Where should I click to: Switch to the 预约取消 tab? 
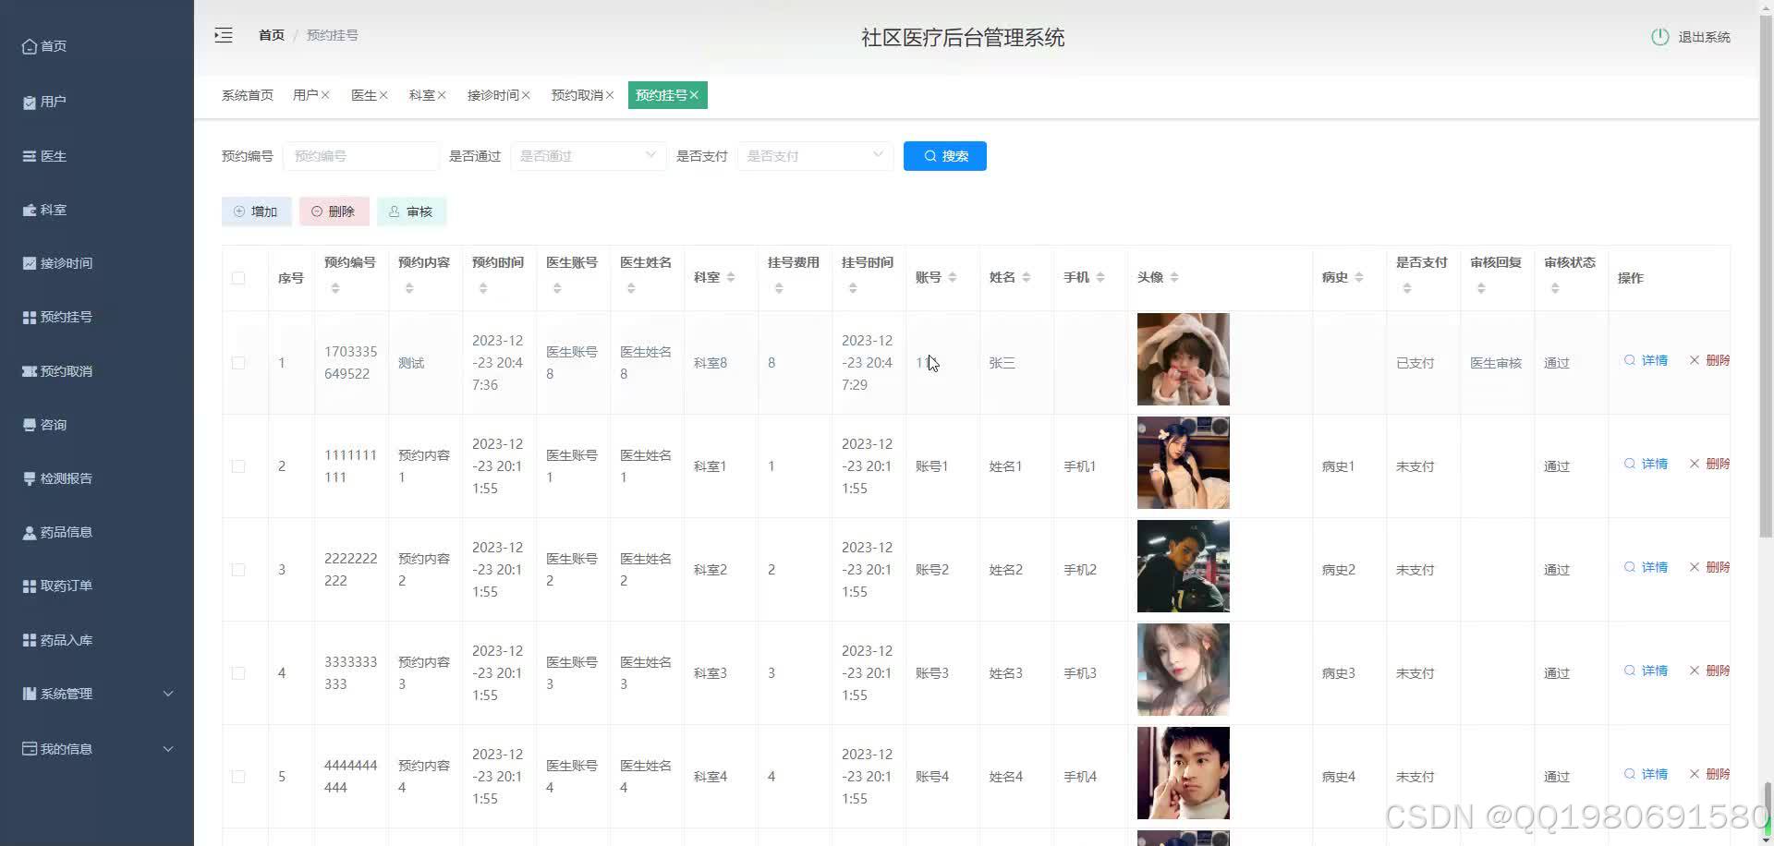(x=577, y=95)
